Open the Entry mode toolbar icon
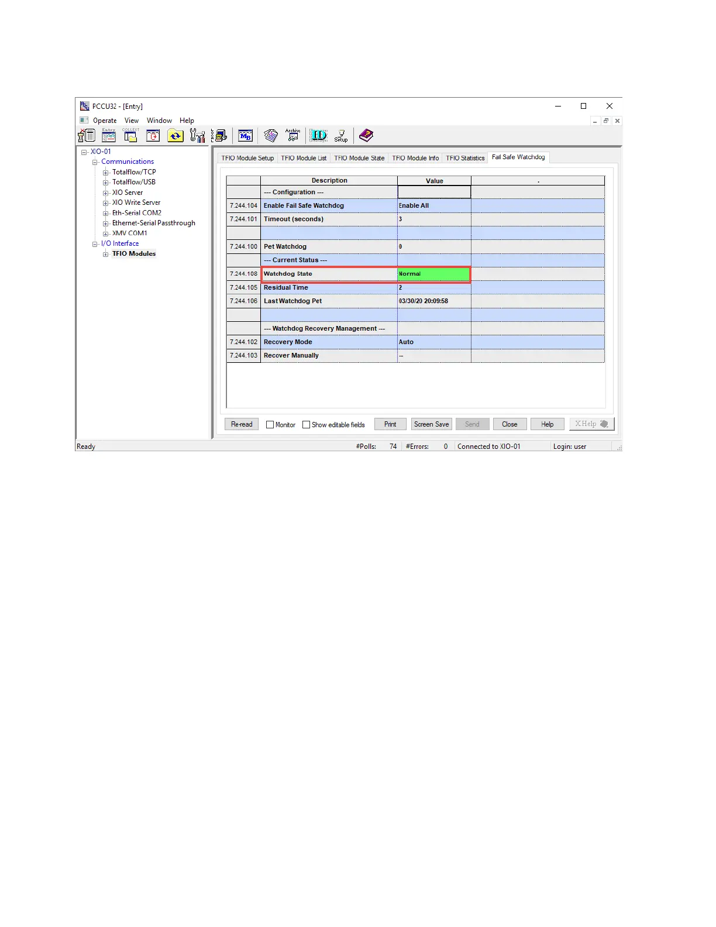The height and width of the screenshot is (927, 716). tap(109, 136)
